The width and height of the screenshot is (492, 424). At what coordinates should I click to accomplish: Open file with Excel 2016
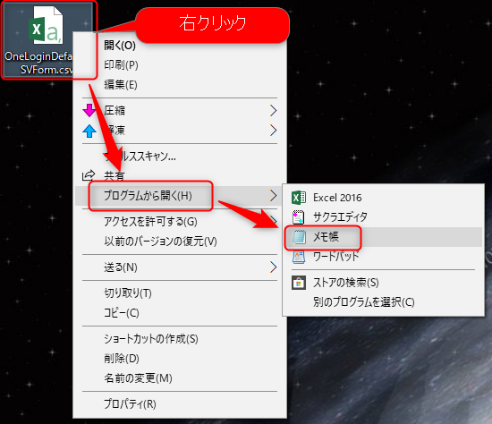[383, 198]
